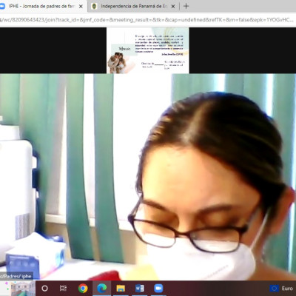This screenshot has height=296, width=296.
Task: Select the shared slide thumbnail at top
Action: click(x=148, y=50)
